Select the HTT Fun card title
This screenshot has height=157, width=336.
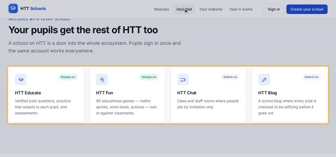pyautogui.click(x=105, y=93)
